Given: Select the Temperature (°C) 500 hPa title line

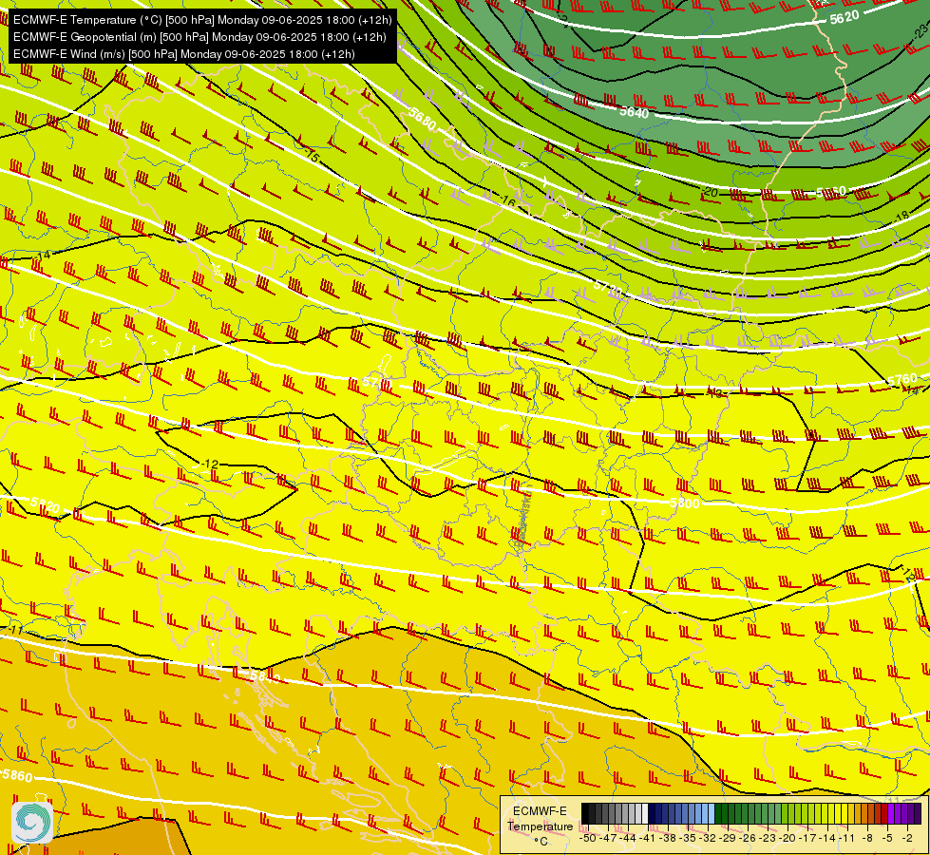Looking at the screenshot, I should [x=202, y=20].
